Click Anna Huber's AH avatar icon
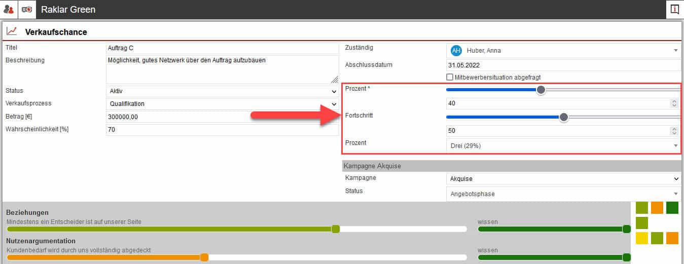The height and width of the screenshot is (264, 684). pos(456,51)
